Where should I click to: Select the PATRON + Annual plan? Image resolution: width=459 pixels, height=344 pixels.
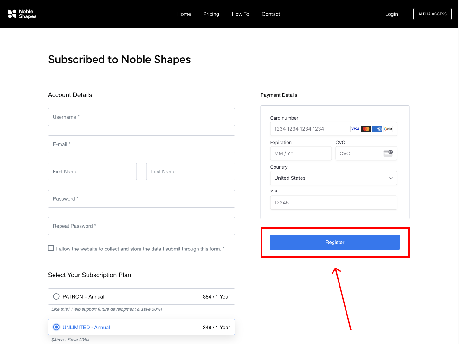(56, 296)
